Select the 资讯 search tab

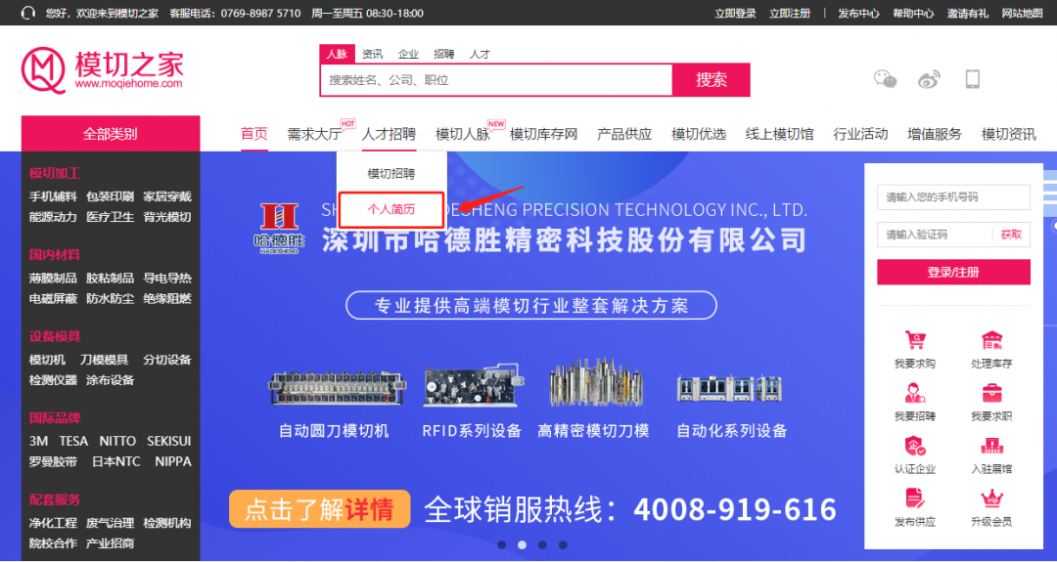click(372, 54)
